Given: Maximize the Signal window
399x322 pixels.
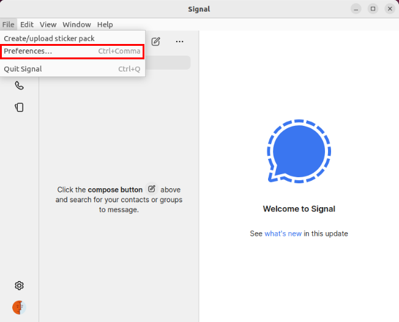Looking at the screenshot, I should (x=373, y=9).
